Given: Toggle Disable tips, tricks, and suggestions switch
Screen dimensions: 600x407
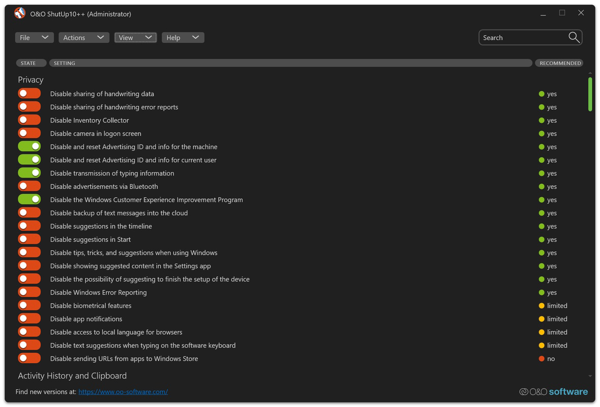Looking at the screenshot, I should coord(29,252).
